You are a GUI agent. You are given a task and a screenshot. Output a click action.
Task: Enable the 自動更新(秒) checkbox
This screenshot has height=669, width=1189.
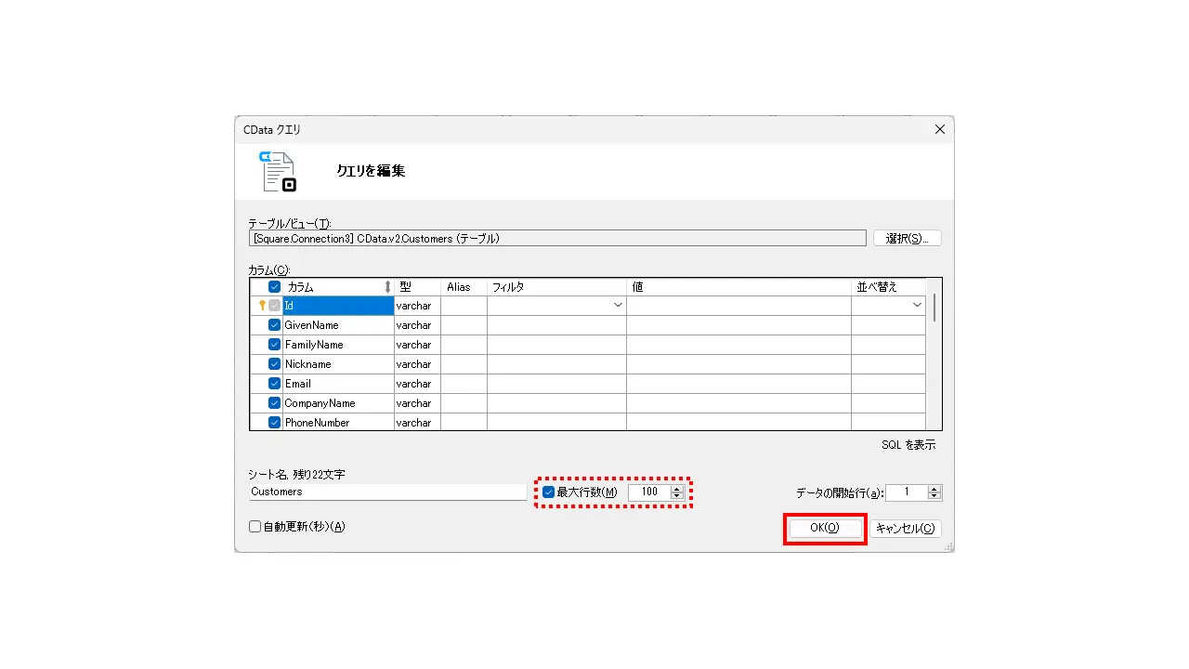(x=255, y=527)
